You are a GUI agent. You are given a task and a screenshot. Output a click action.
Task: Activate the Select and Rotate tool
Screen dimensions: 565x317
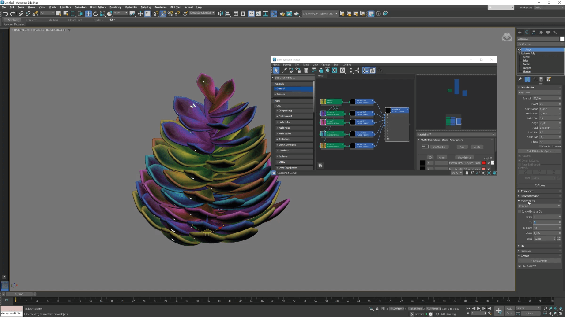[95, 14]
